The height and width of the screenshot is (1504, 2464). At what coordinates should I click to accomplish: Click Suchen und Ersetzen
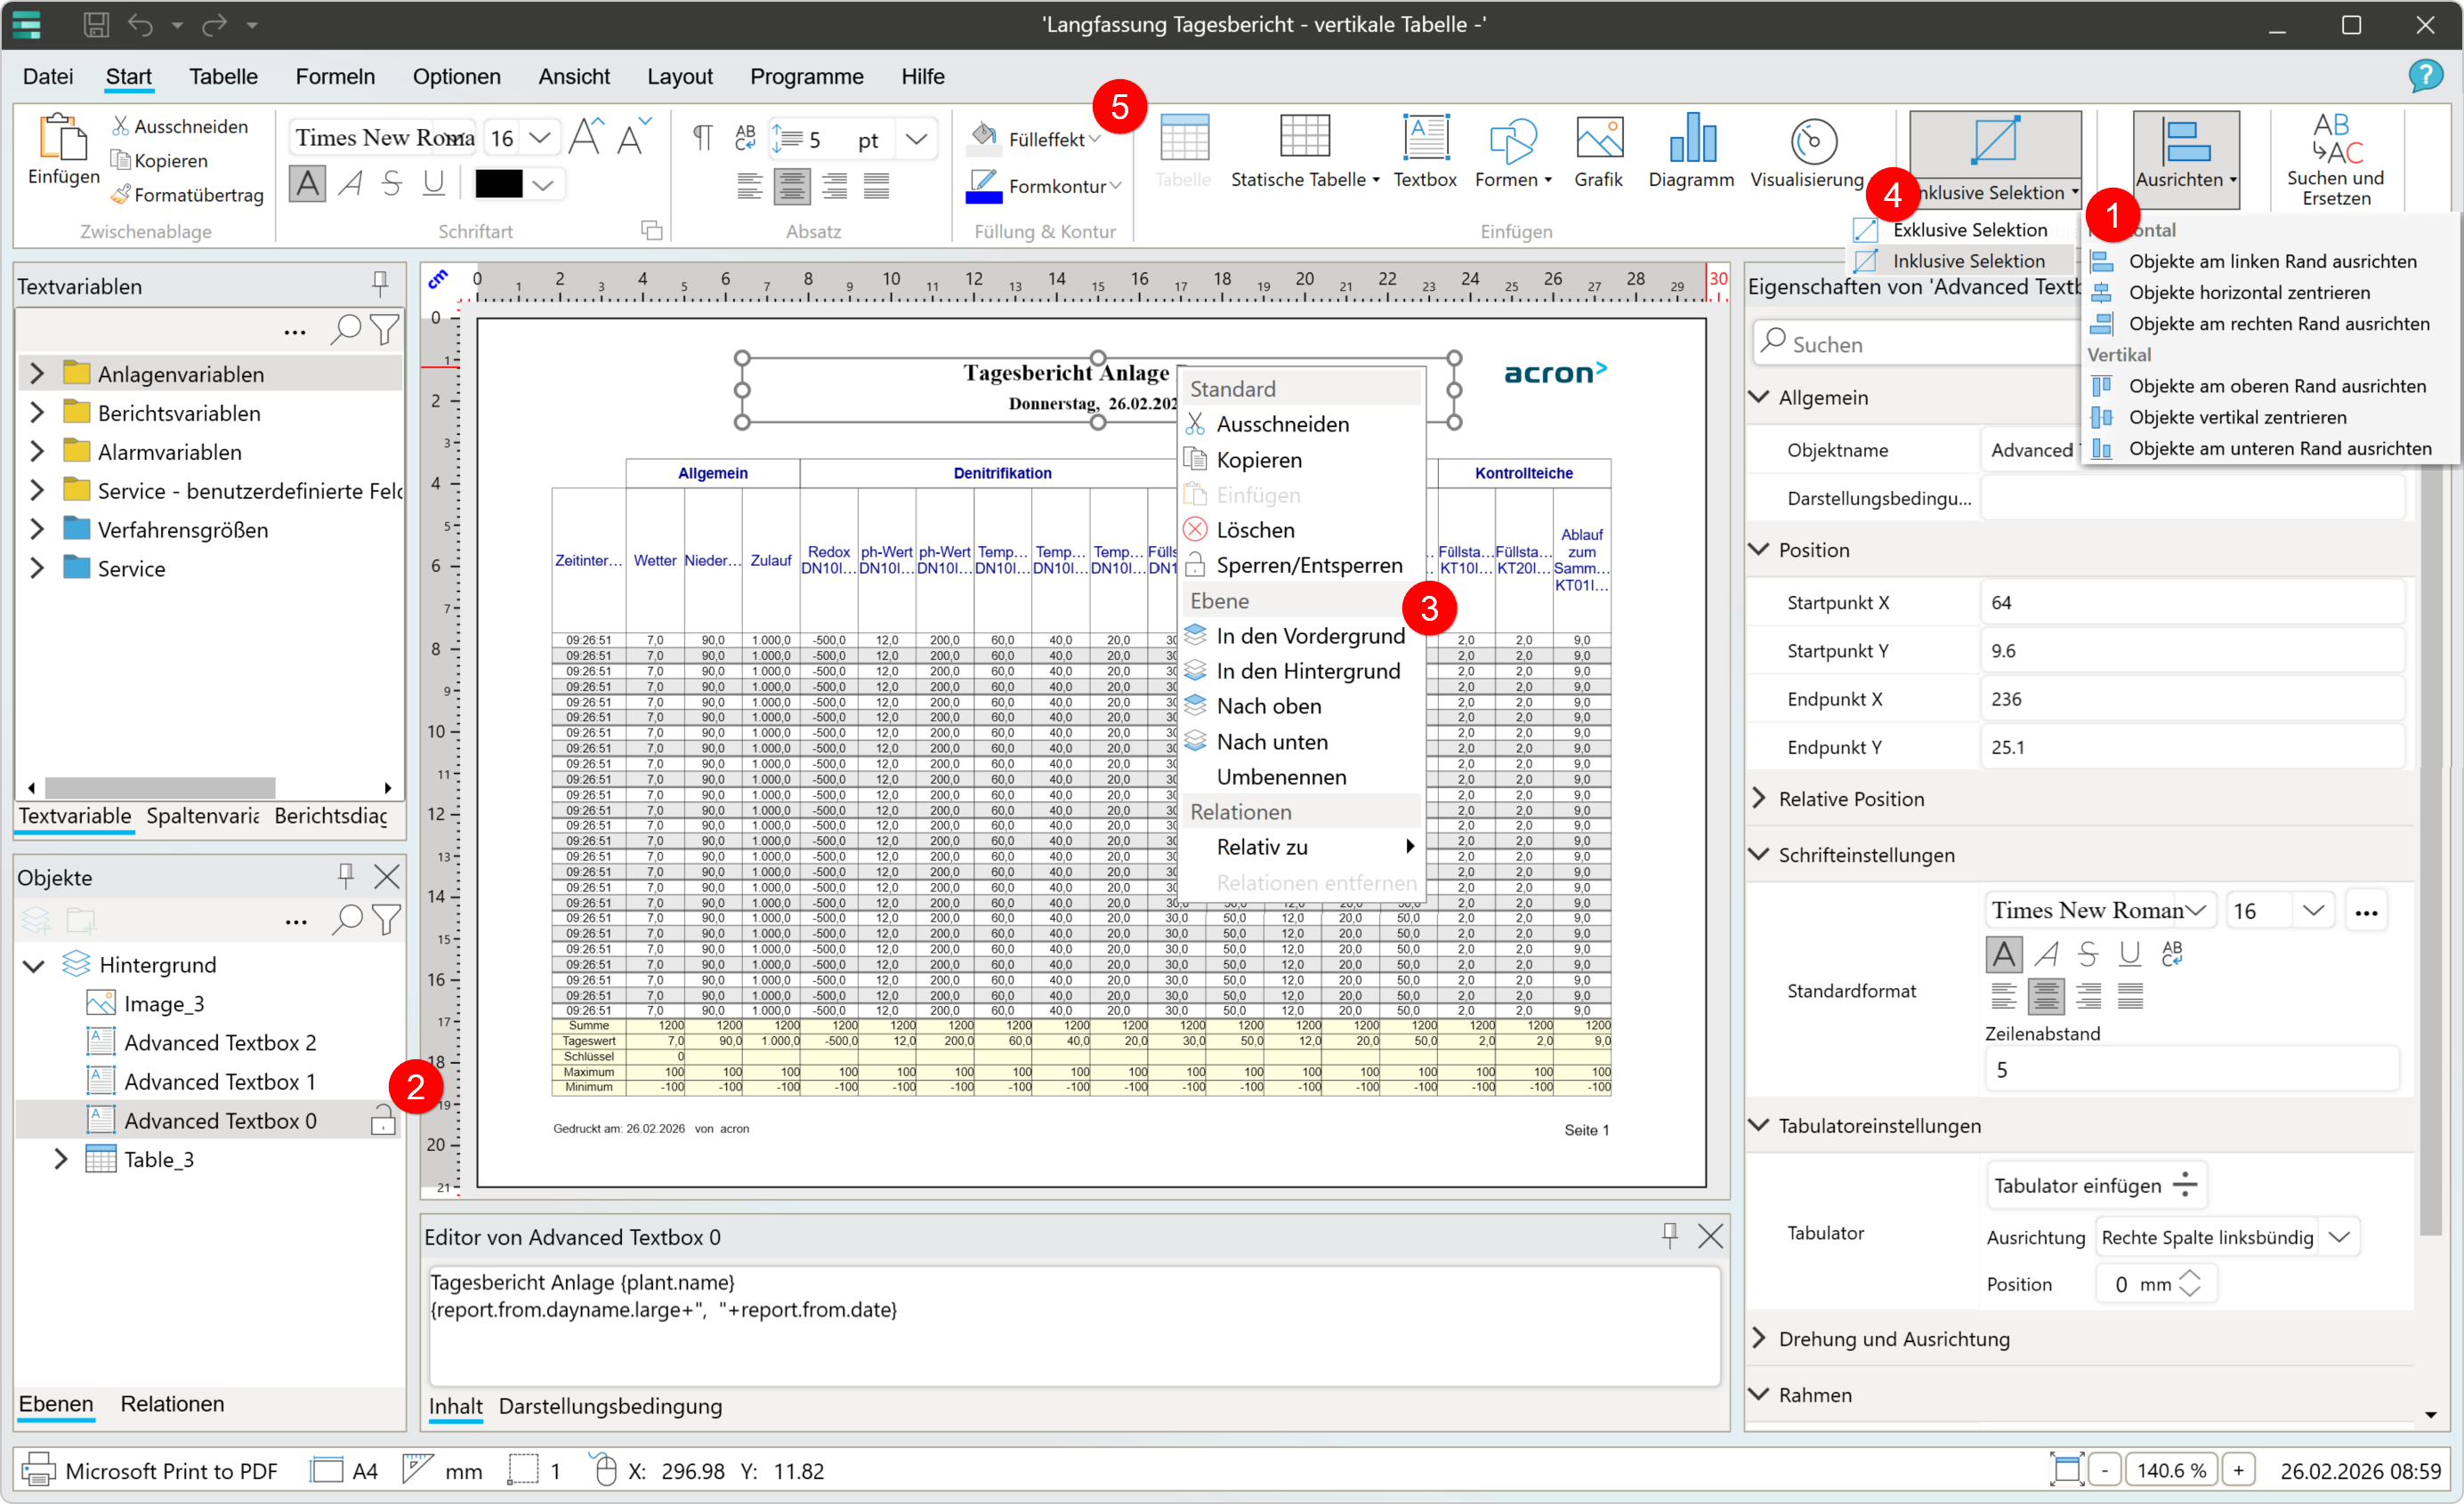[2336, 159]
